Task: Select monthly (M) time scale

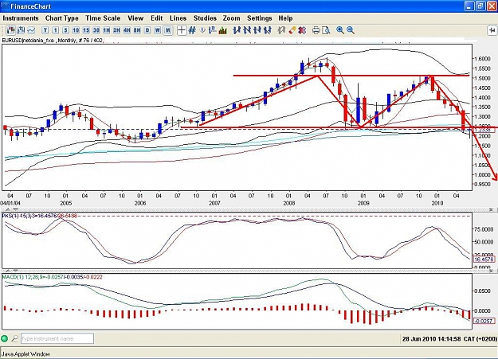Action: pyautogui.click(x=167, y=30)
